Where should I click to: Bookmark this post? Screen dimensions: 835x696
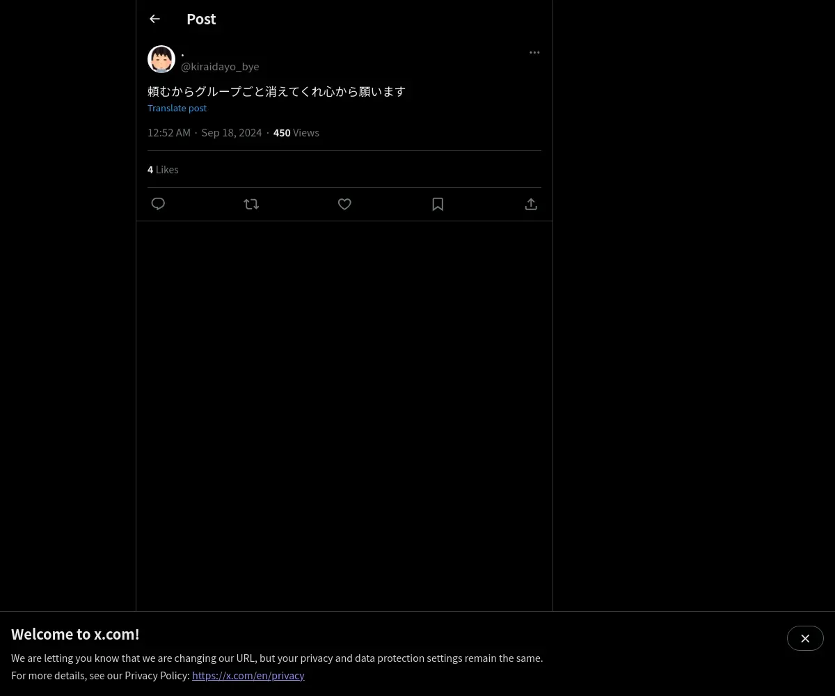click(438, 204)
